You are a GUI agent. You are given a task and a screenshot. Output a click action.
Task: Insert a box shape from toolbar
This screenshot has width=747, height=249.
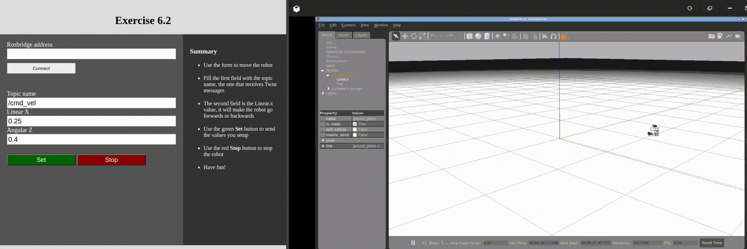[469, 36]
